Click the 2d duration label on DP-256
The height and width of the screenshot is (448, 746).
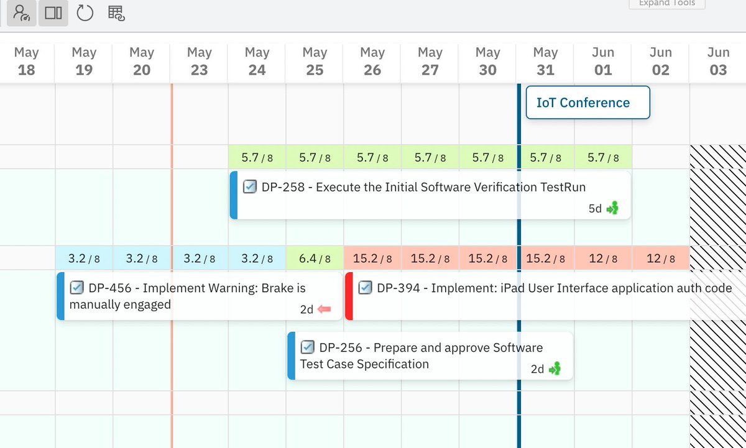pyautogui.click(x=538, y=369)
